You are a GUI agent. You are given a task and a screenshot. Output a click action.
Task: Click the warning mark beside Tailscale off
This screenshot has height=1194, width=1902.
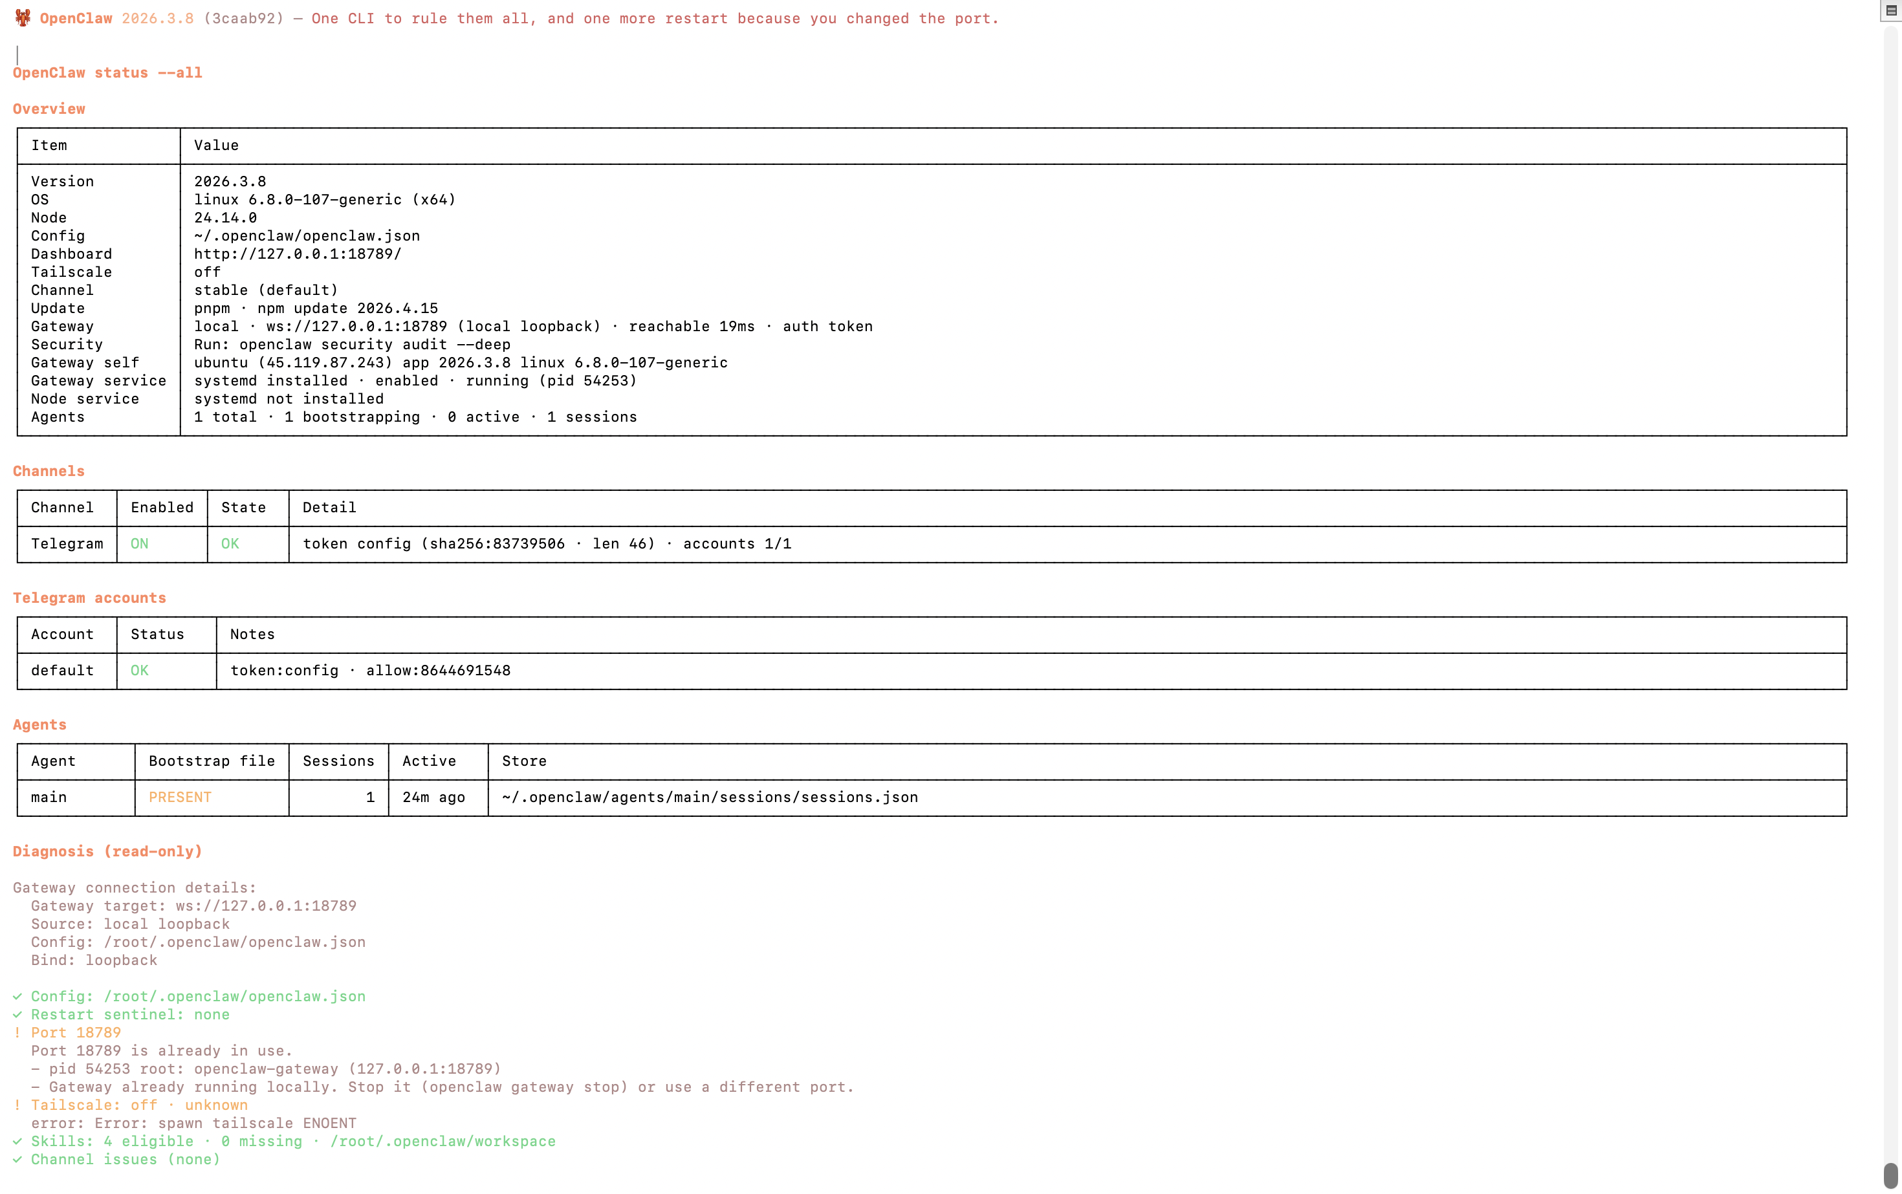(17, 1105)
